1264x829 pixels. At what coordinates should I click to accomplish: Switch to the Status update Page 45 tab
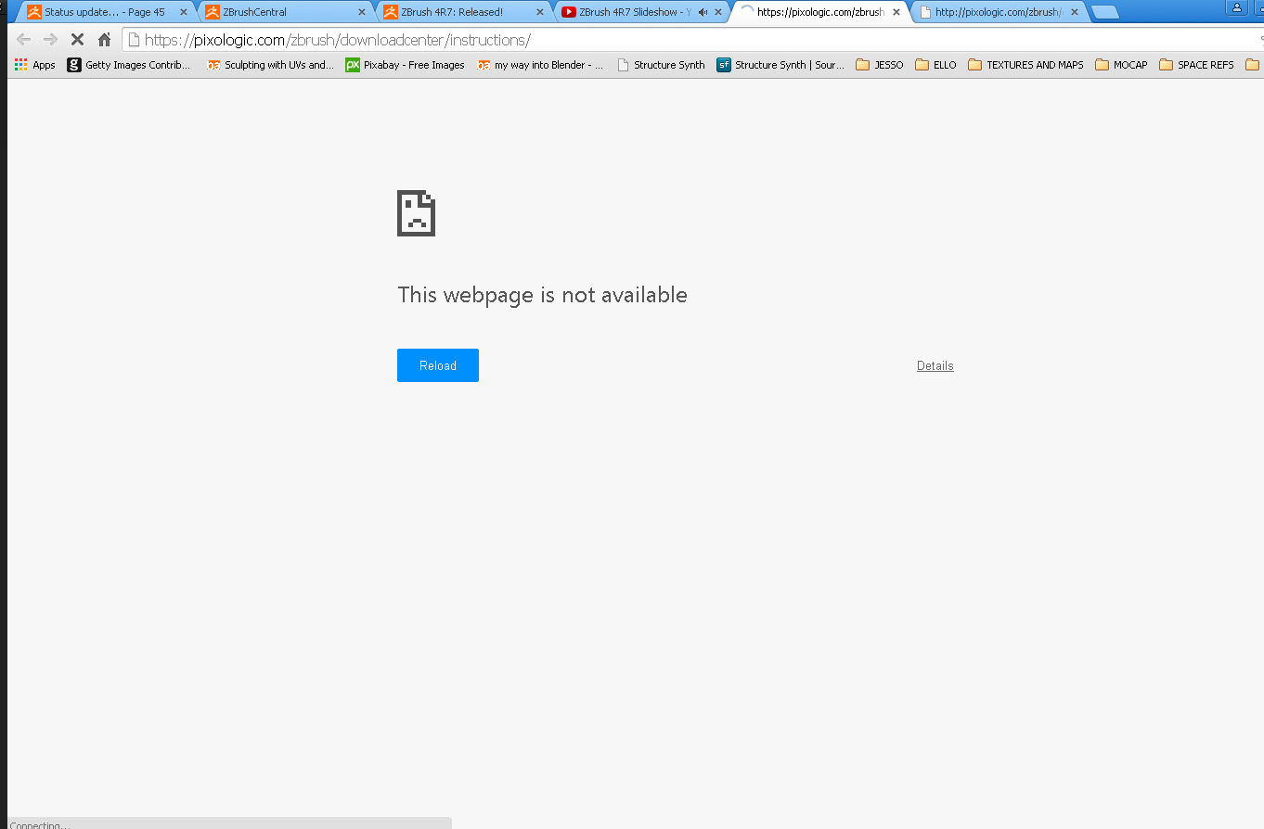pyautogui.click(x=104, y=12)
